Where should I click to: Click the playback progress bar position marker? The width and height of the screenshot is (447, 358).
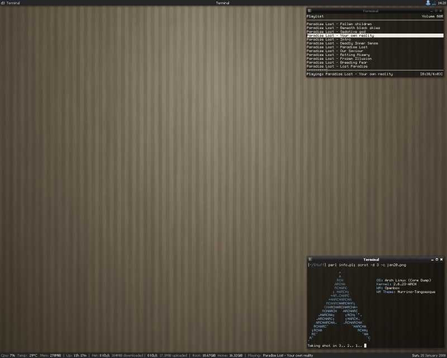pos(327,70)
